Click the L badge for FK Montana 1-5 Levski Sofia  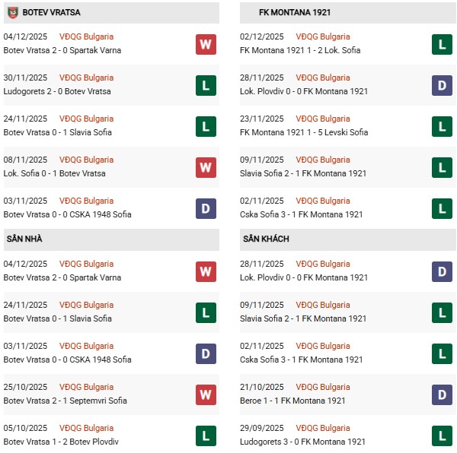442,126
